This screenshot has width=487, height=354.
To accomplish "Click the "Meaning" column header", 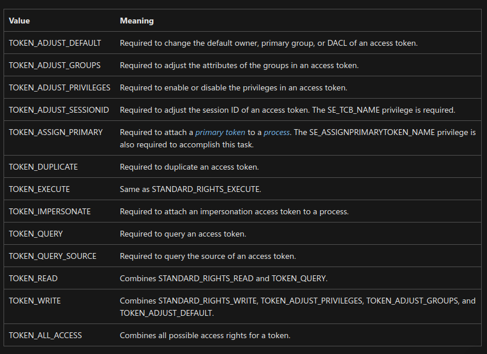I will [137, 21].
